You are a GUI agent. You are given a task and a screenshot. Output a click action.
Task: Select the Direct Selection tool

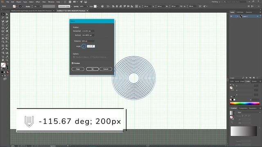[x=7, y=14]
